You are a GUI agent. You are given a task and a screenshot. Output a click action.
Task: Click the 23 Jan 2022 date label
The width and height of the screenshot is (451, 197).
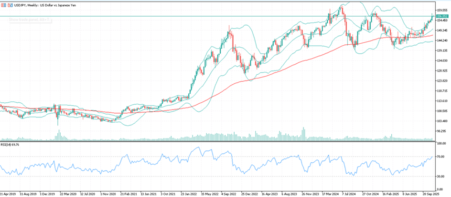point(189,194)
